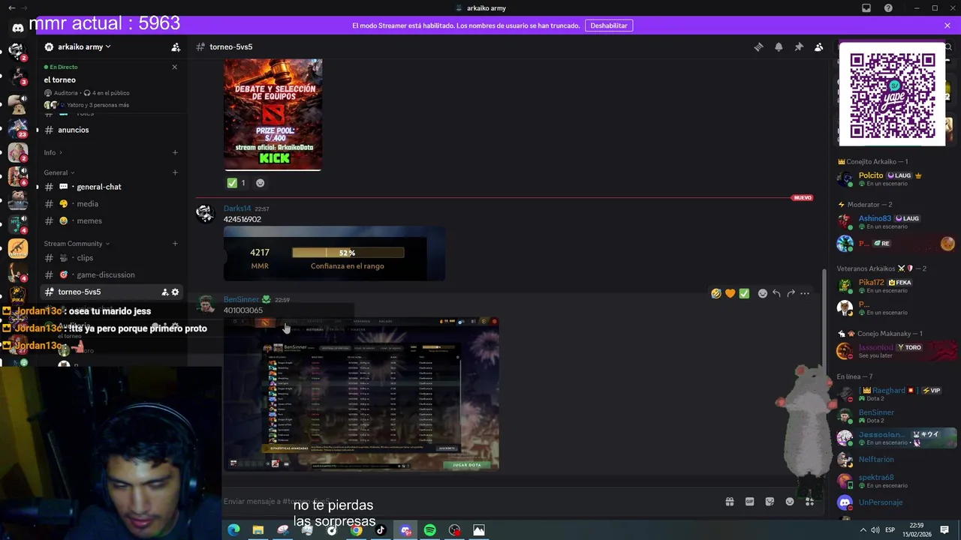Screen dimensions: 961x540
Task: Open Inbox icon in title bar
Action: pyautogui.click(x=866, y=8)
